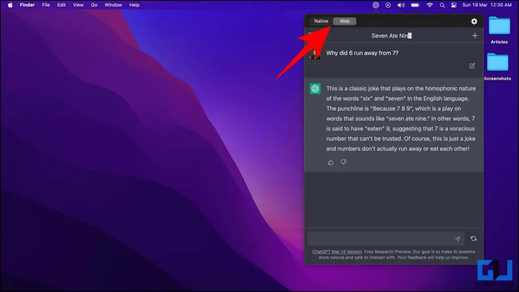Select the Screenshots folder on desktop
Screen dimensions: 519x292
click(x=498, y=67)
